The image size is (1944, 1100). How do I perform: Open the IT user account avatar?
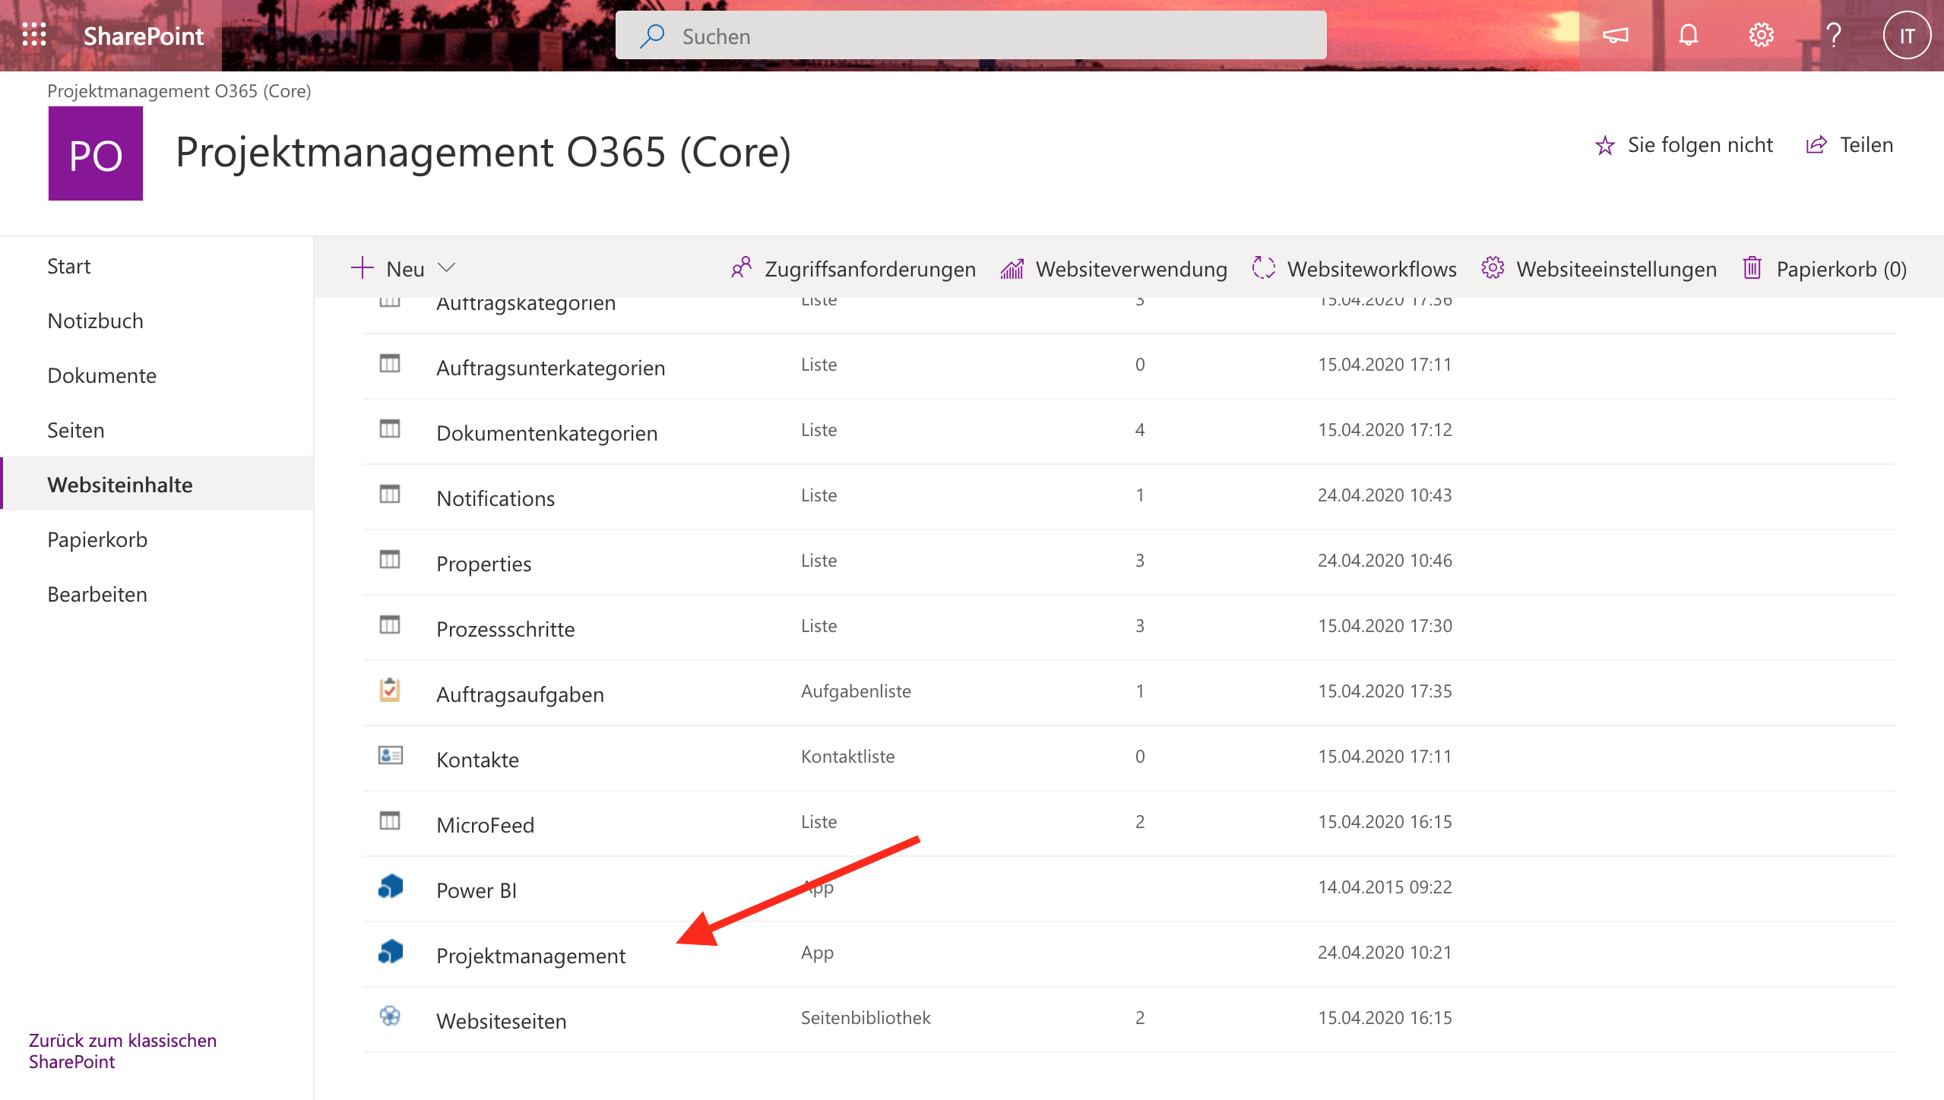pos(1906,36)
